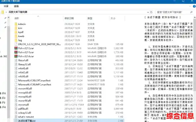This screenshot has width=196, height=122.
Task: Click the msvcm90.dll file icon
Action: pyautogui.click(x=16, y=88)
